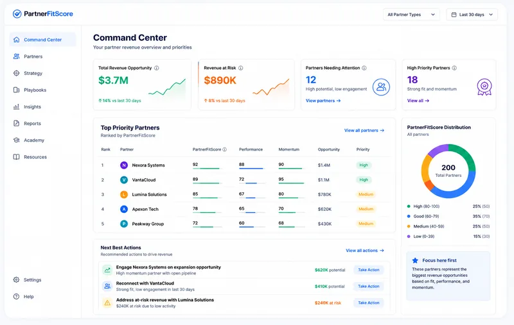Click the round people icon in attention card

[x=381, y=87]
